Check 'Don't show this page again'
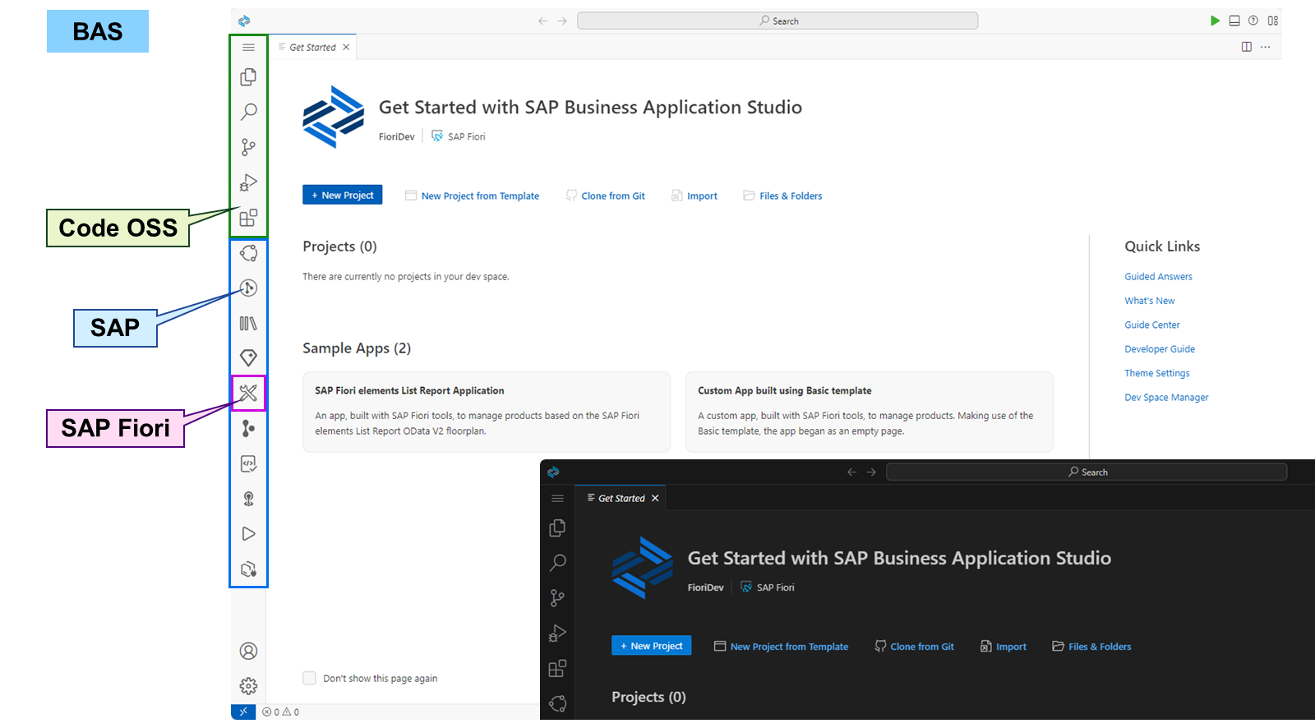 pyautogui.click(x=309, y=678)
